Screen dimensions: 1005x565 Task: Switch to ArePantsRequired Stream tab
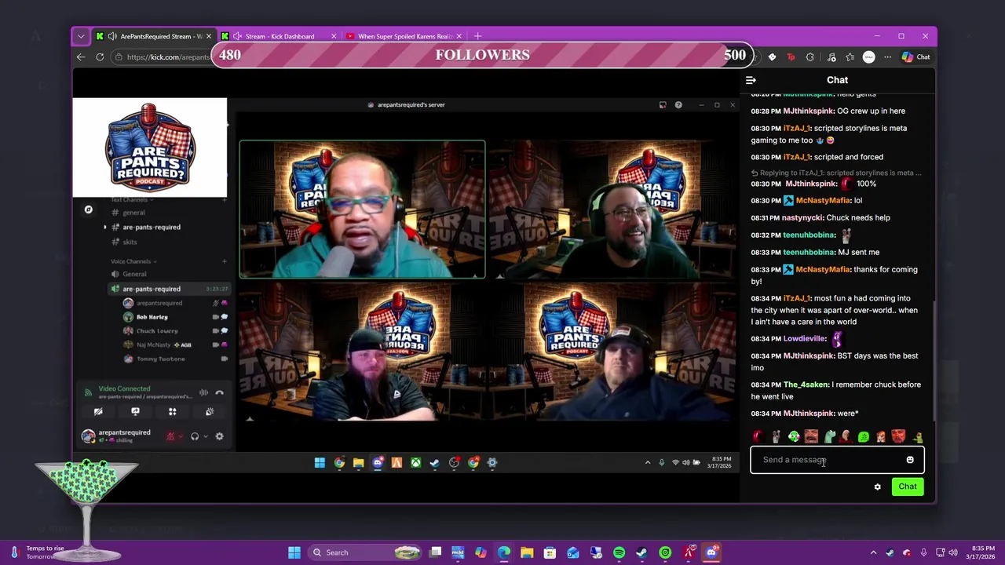coord(153,36)
